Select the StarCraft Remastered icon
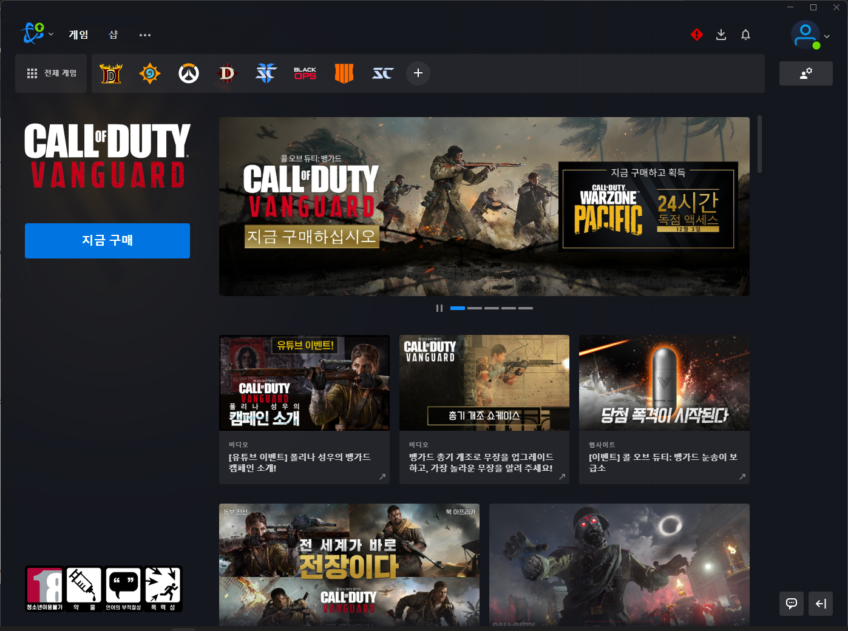 [382, 73]
